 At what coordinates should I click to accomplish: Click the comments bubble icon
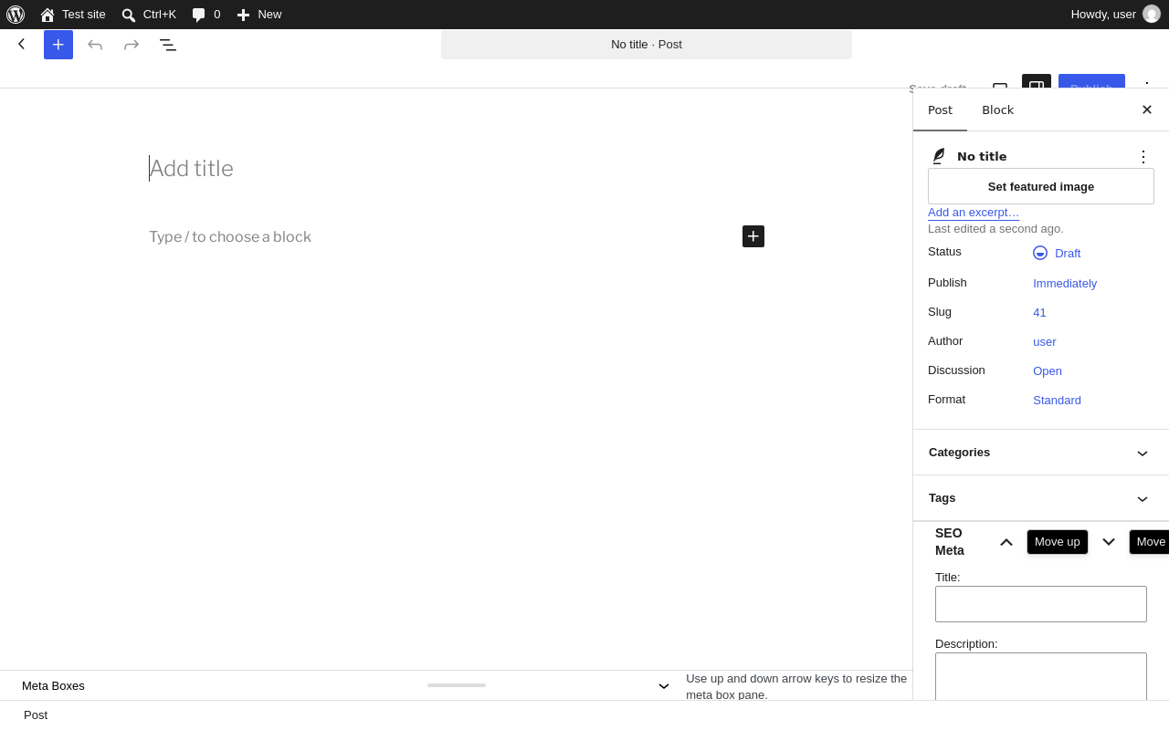pyautogui.click(x=198, y=15)
